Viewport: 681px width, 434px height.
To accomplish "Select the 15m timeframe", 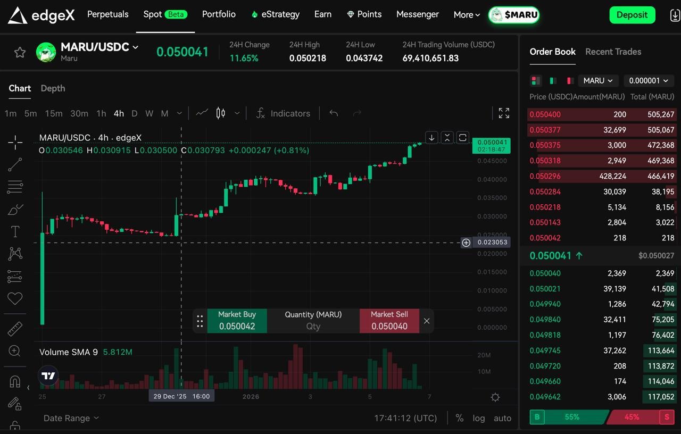I will 54,113.
